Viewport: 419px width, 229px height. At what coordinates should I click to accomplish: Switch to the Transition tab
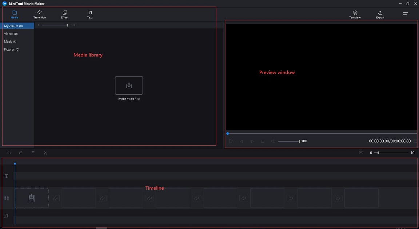pos(39,14)
